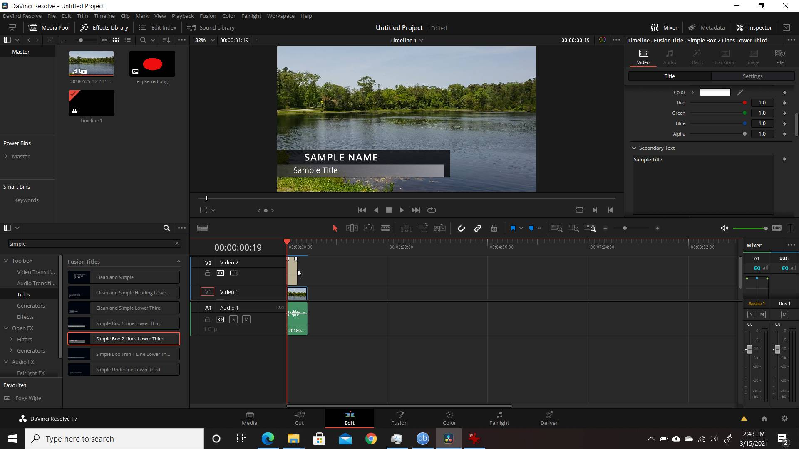Open the Workspace menu
This screenshot has width=799, height=449.
click(280, 16)
